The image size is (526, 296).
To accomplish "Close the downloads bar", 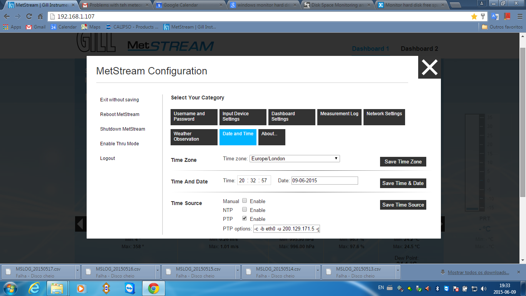I will pos(519,272).
